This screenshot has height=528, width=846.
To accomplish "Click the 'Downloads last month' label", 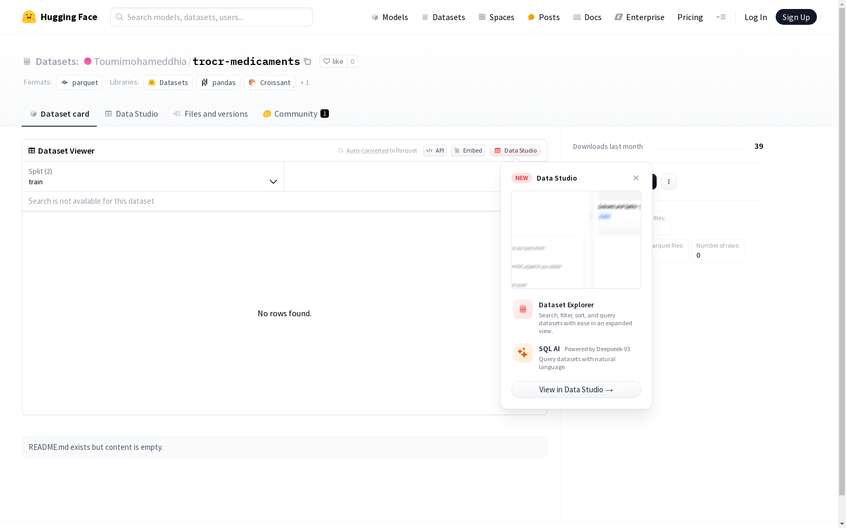I will point(608,146).
